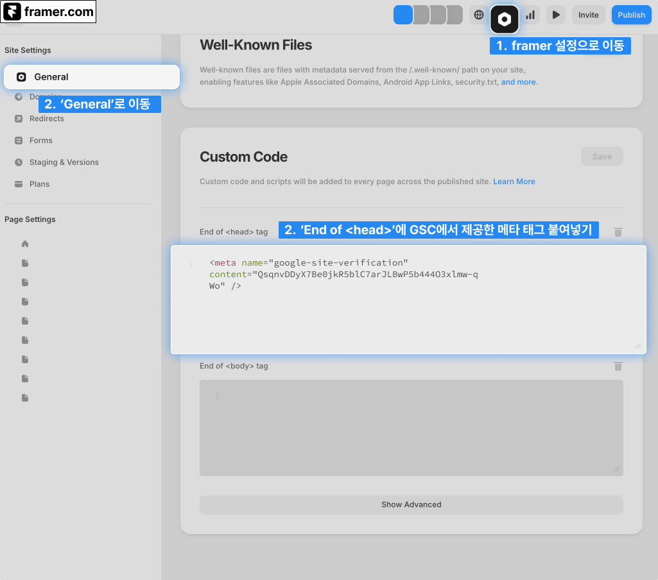Open the Forms settings
This screenshot has height=580, width=658.
tap(40, 141)
